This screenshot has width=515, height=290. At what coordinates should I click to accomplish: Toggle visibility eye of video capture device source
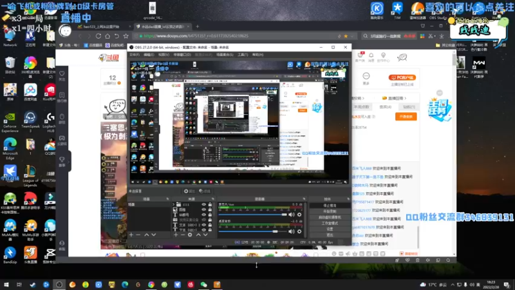point(203,220)
